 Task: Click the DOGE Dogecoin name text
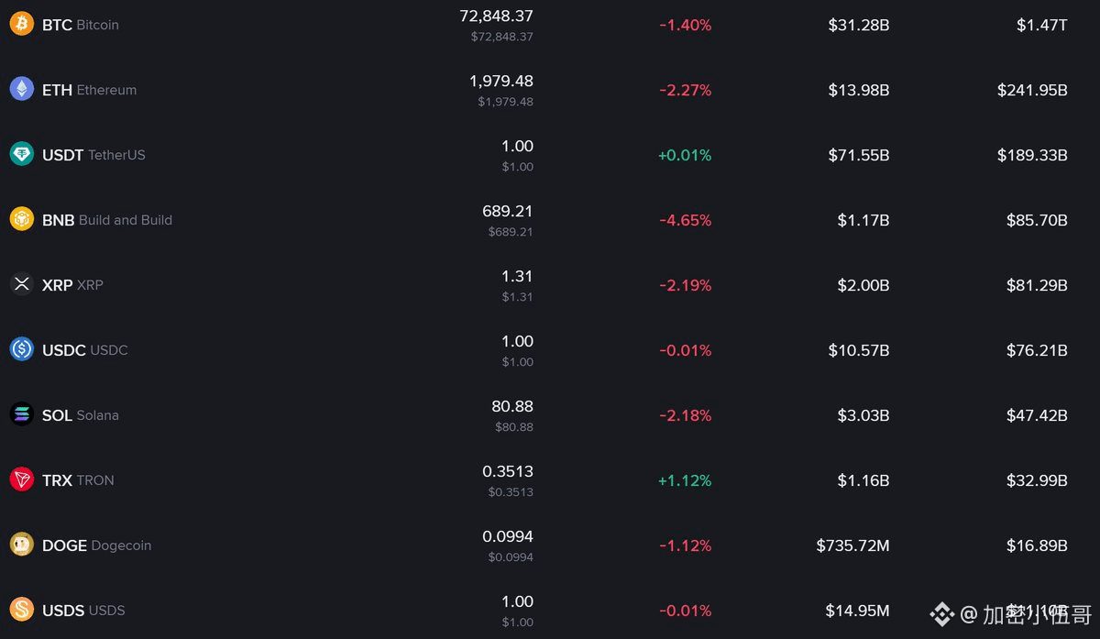click(97, 545)
